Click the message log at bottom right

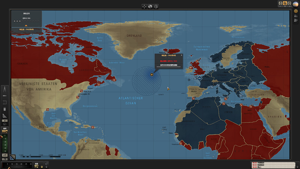coord(270,164)
